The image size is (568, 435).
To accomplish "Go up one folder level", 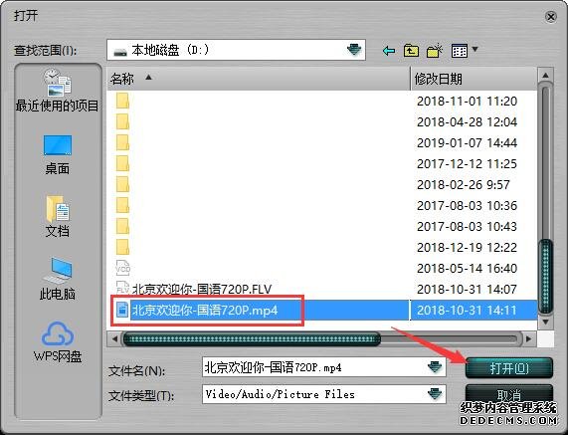I will (x=411, y=51).
